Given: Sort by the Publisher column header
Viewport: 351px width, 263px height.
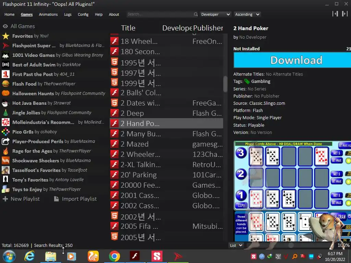Looking at the screenshot, I should pos(208,28).
